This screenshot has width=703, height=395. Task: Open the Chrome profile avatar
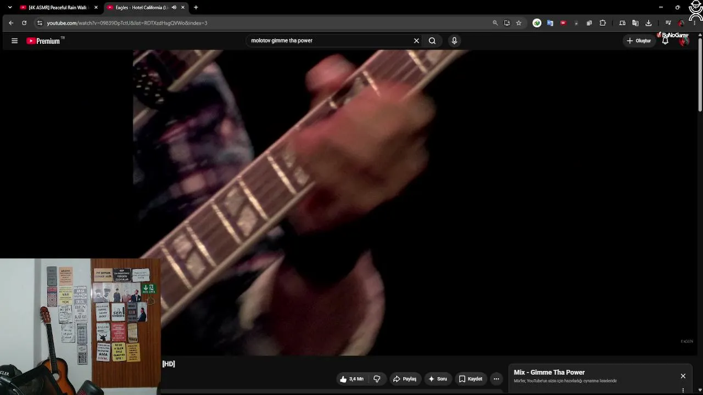point(682,23)
